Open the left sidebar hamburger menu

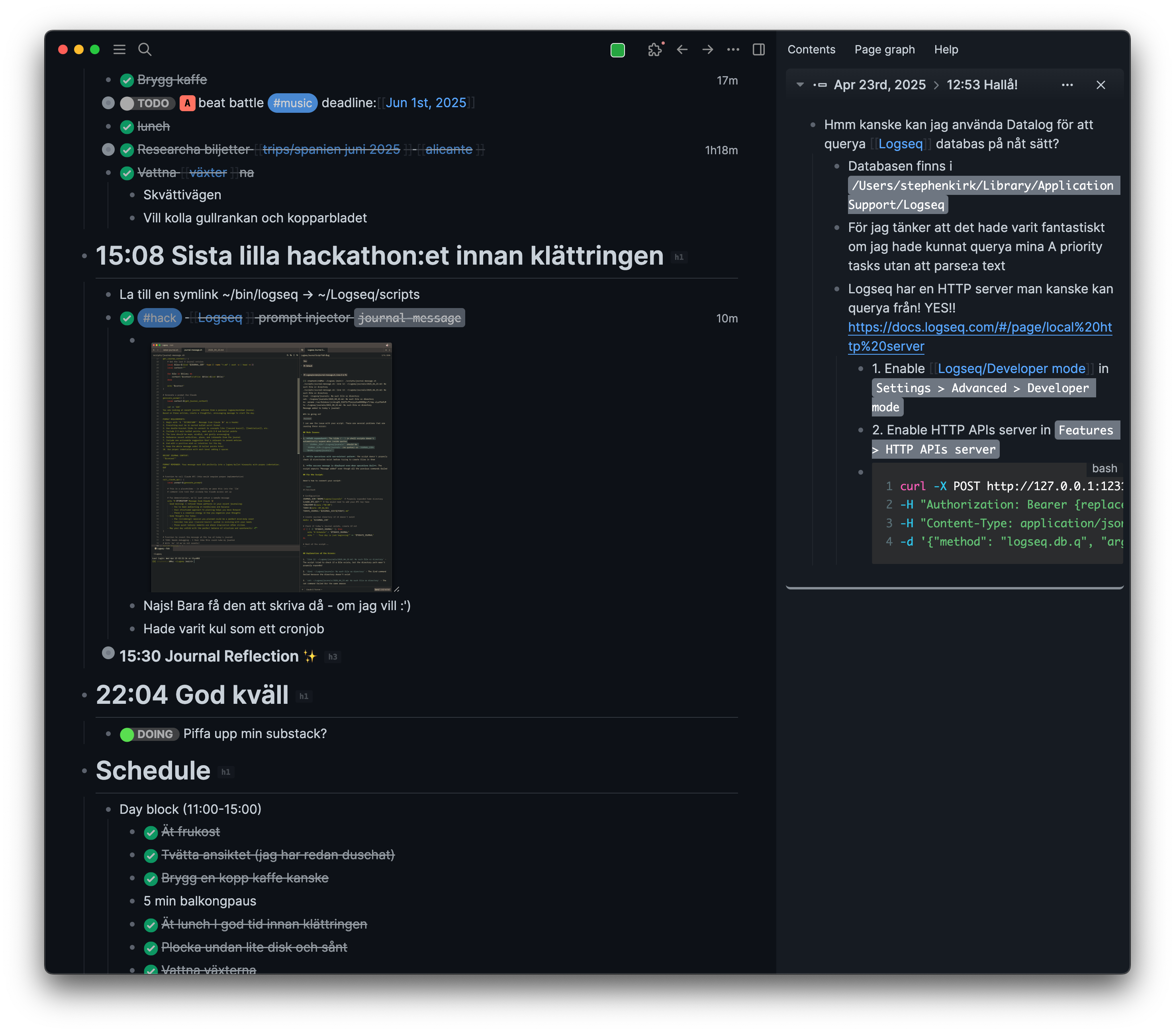pos(119,49)
